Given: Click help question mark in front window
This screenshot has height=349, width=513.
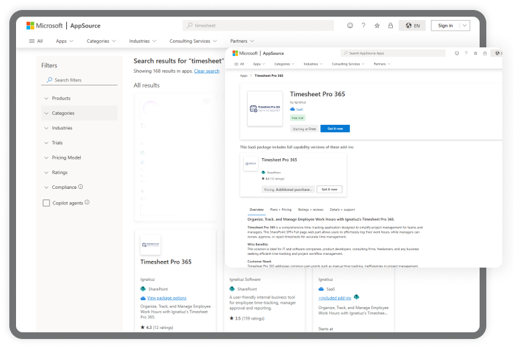Looking at the screenshot, I should (466, 53).
